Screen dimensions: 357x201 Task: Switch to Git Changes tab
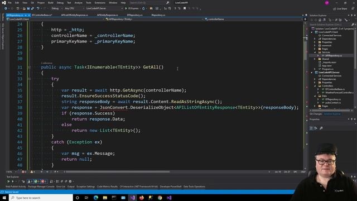point(316,114)
